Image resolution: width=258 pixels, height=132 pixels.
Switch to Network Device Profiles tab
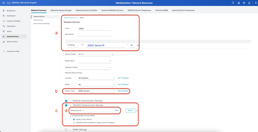click(86, 10)
